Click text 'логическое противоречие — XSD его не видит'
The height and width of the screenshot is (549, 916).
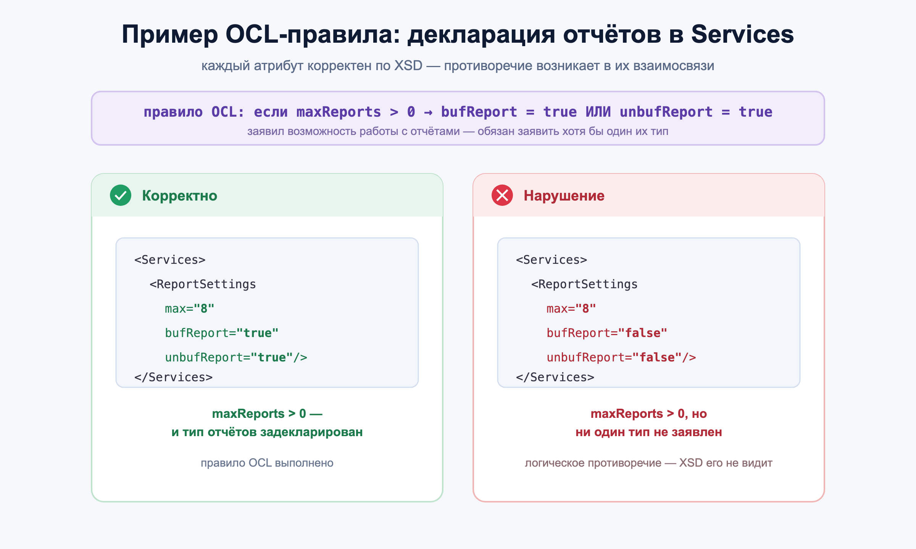pyautogui.click(x=649, y=463)
